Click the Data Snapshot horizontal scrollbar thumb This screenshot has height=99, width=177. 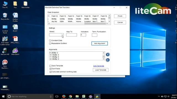point(95,24)
